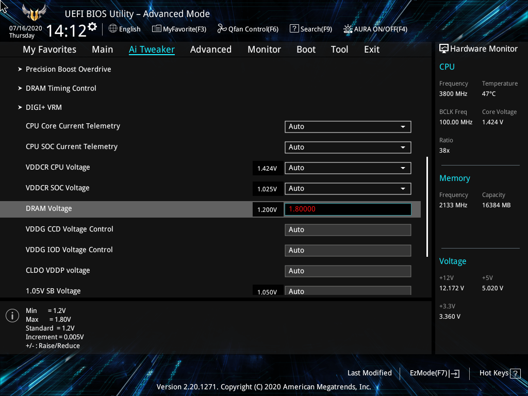Click the 1.05V SB Voltage field
Viewport: 528px width, 396px height.
pyautogui.click(x=348, y=291)
